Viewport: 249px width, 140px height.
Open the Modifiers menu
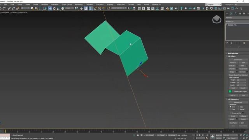(x=44, y=4)
